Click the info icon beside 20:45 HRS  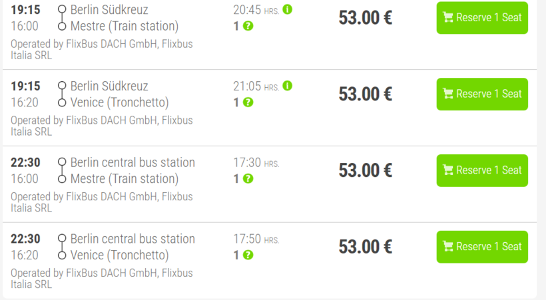288,10
